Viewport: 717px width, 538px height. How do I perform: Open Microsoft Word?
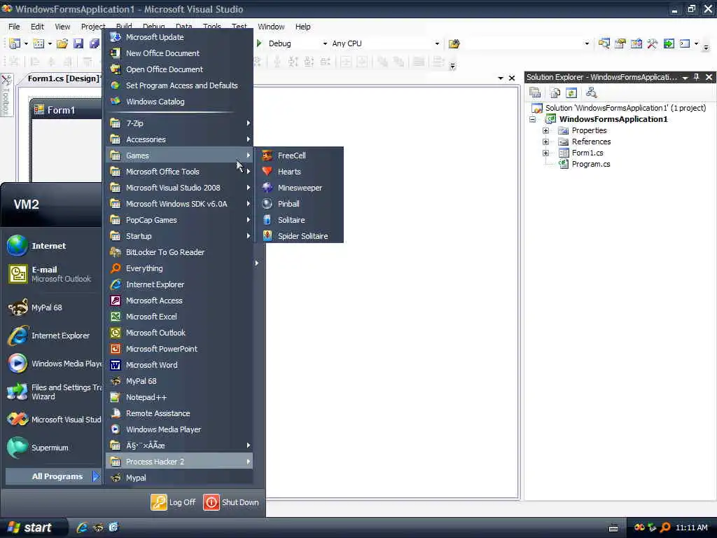point(179,365)
